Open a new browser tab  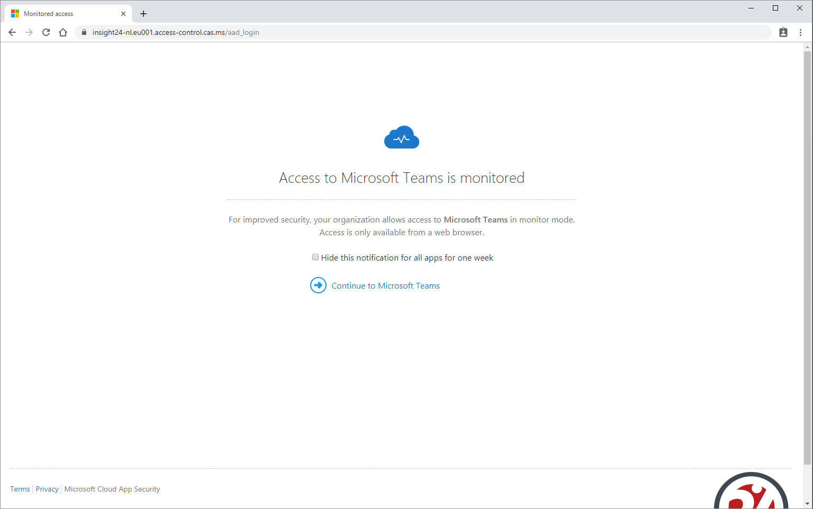coord(143,14)
